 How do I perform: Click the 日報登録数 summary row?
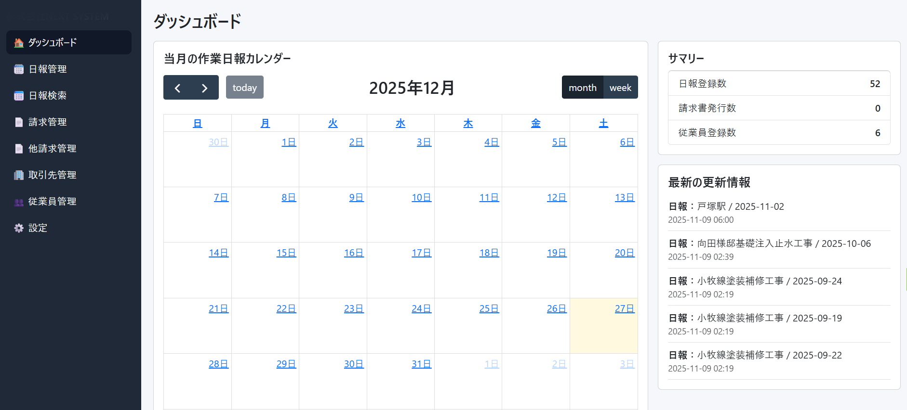point(779,84)
